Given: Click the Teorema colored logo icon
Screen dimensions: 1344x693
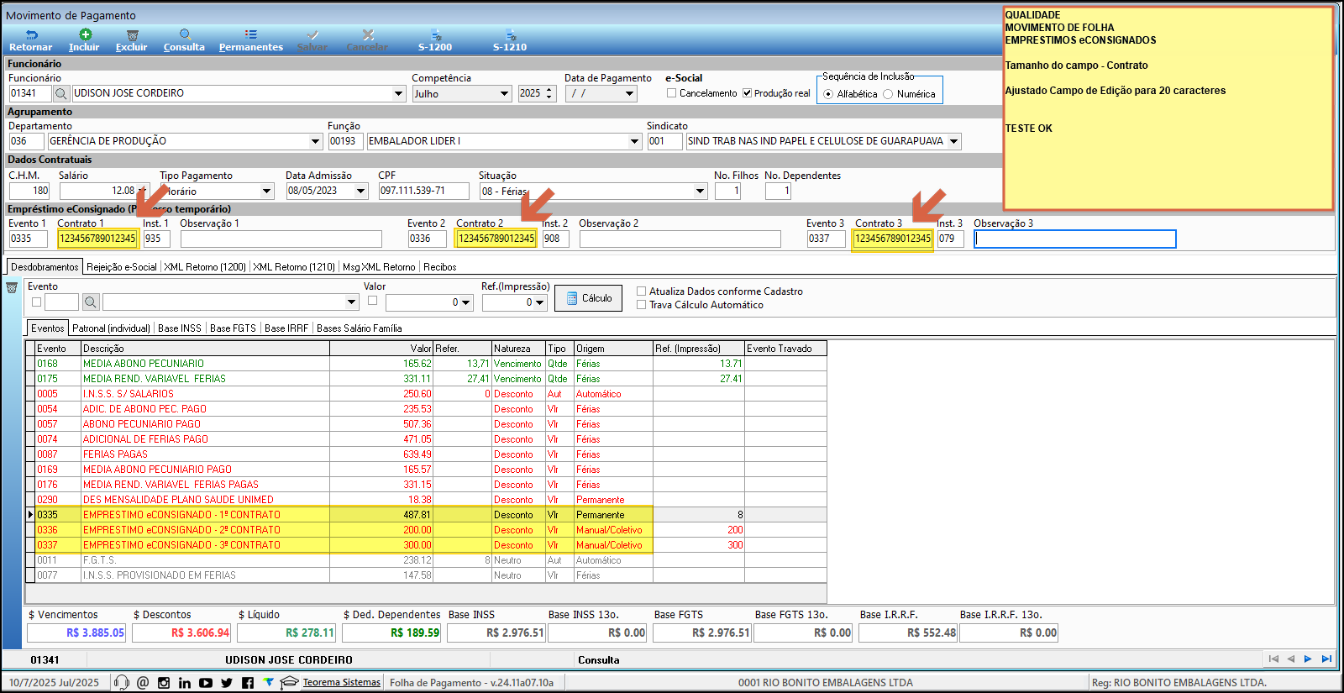Looking at the screenshot, I should tap(269, 682).
